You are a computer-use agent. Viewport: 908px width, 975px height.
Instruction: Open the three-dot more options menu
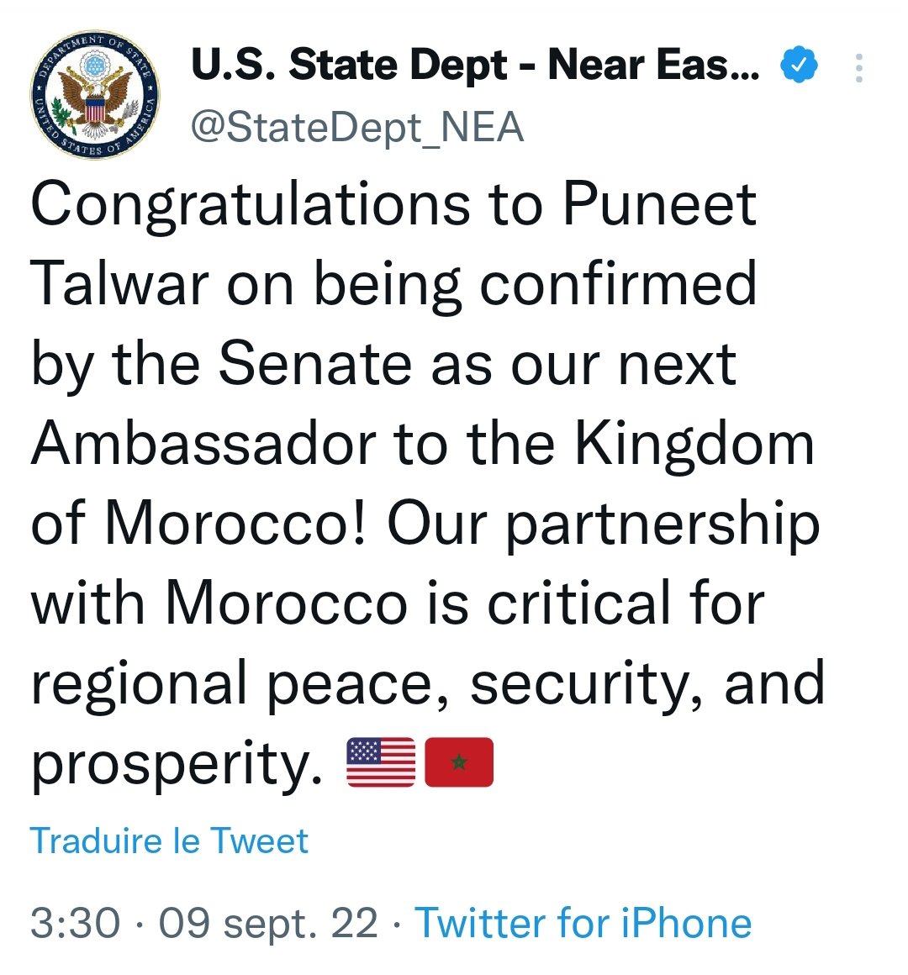tap(858, 68)
